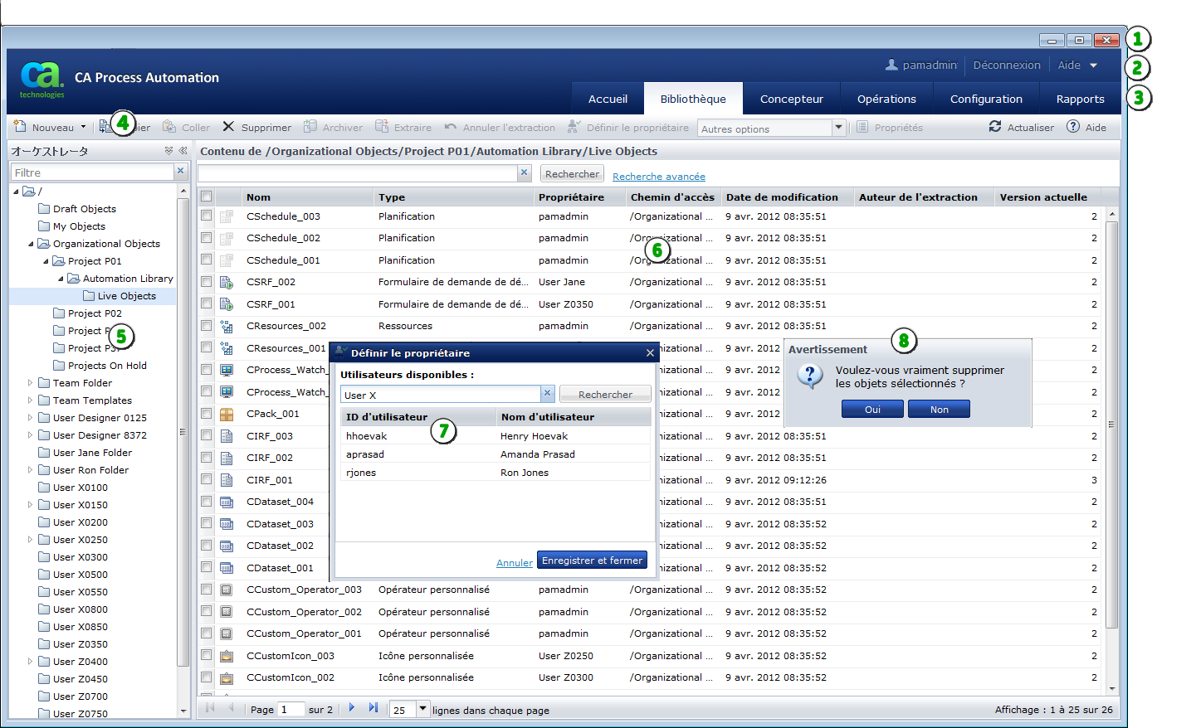Click the next page arrow

(352, 709)
